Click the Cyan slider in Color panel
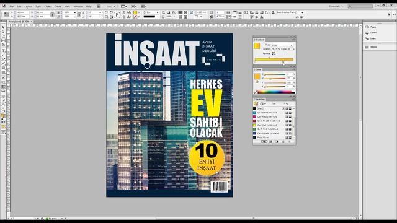 [x=275, y=74]
